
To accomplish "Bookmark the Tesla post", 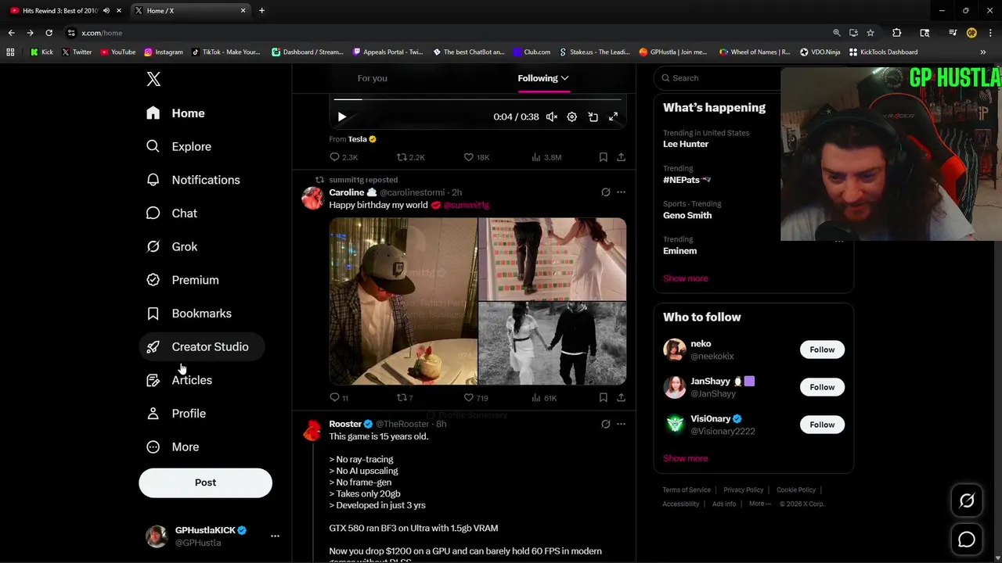I will pyautogui.click(x=603, y=157).
